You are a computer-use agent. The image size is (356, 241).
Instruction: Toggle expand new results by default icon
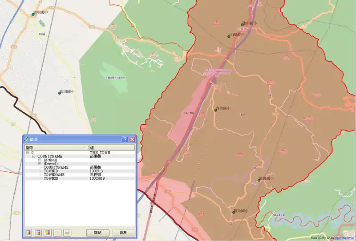pyautogui.click(x=48, y=233)
